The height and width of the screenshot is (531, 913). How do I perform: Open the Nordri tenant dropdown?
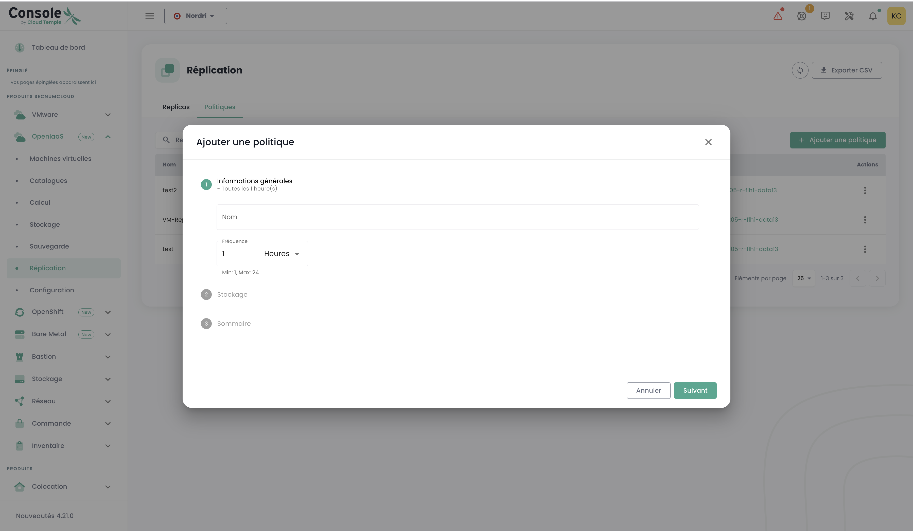[x=195, y=16]
